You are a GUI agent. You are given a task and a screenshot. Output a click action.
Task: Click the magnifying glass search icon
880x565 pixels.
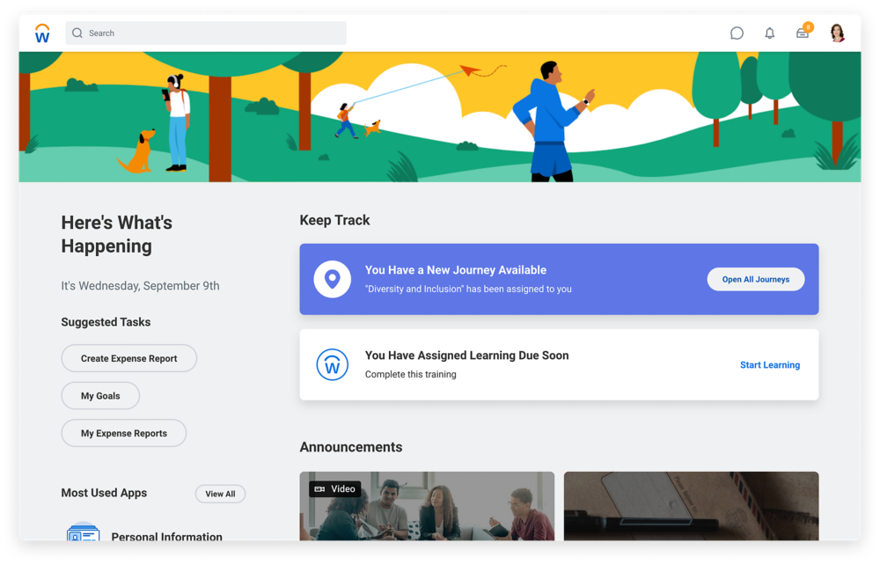pos(77,33)
